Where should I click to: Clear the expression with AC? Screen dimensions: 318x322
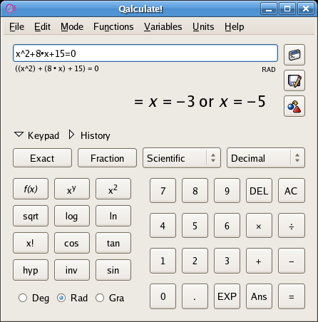point(292,191)
